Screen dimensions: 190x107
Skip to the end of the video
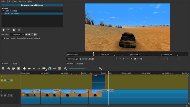click(x=131, y=59)
